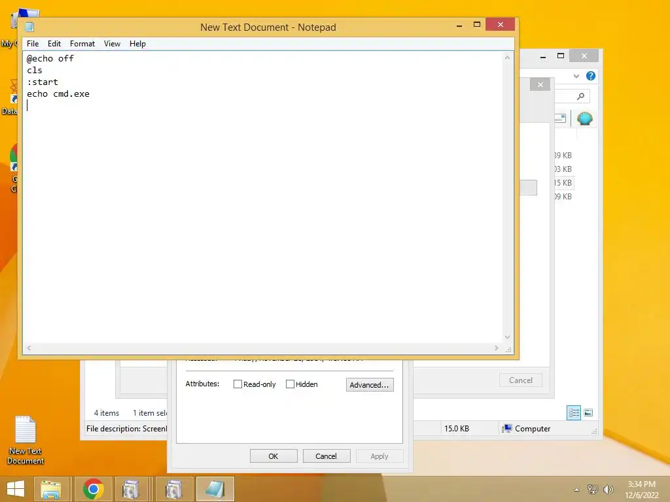Open the File menu in Notepad
The image size is (670, 502).
point(33,44)
